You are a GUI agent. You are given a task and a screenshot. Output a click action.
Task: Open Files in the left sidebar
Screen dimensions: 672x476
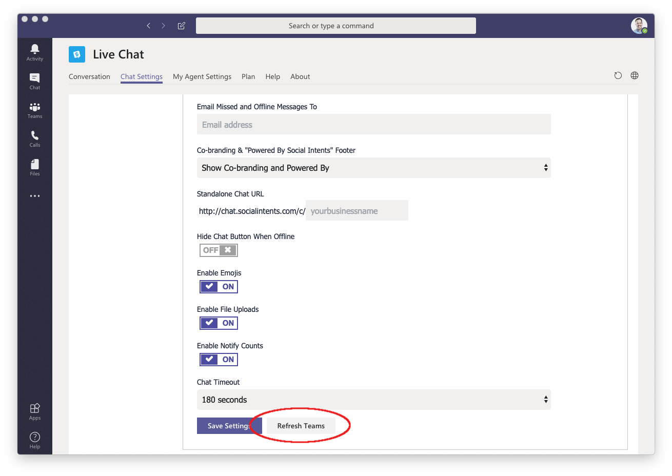point(35,167)
